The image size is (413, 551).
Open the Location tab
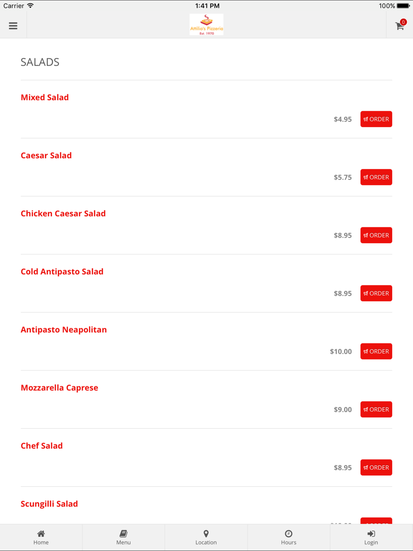coord(206,537)
